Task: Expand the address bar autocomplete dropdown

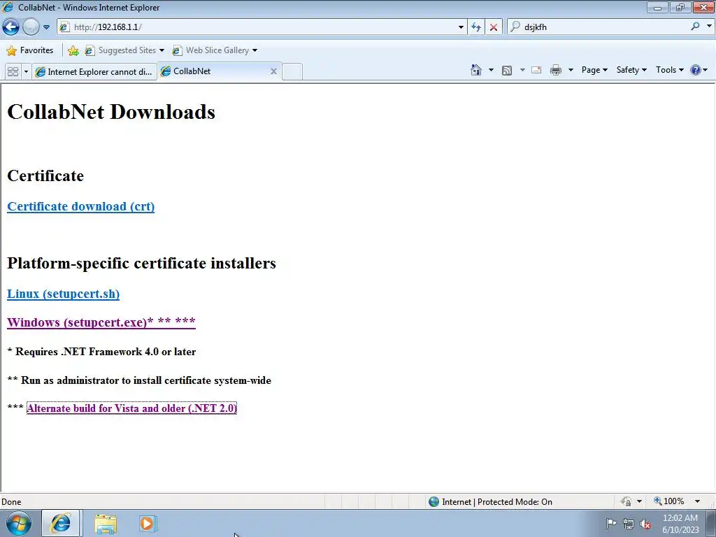Action: [x=461, y=27]
